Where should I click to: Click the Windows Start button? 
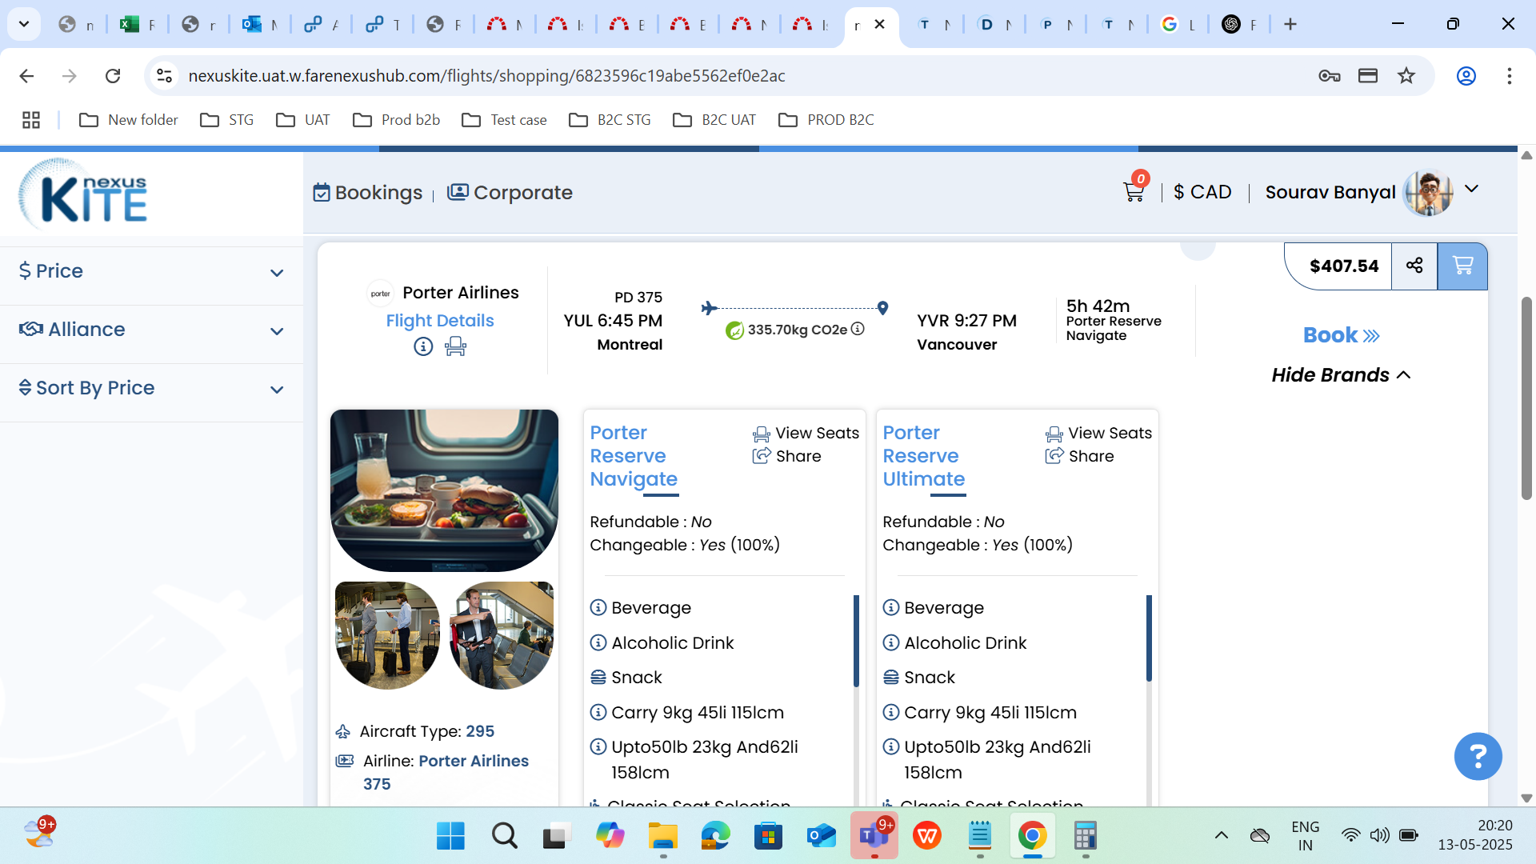coord(450,836)
